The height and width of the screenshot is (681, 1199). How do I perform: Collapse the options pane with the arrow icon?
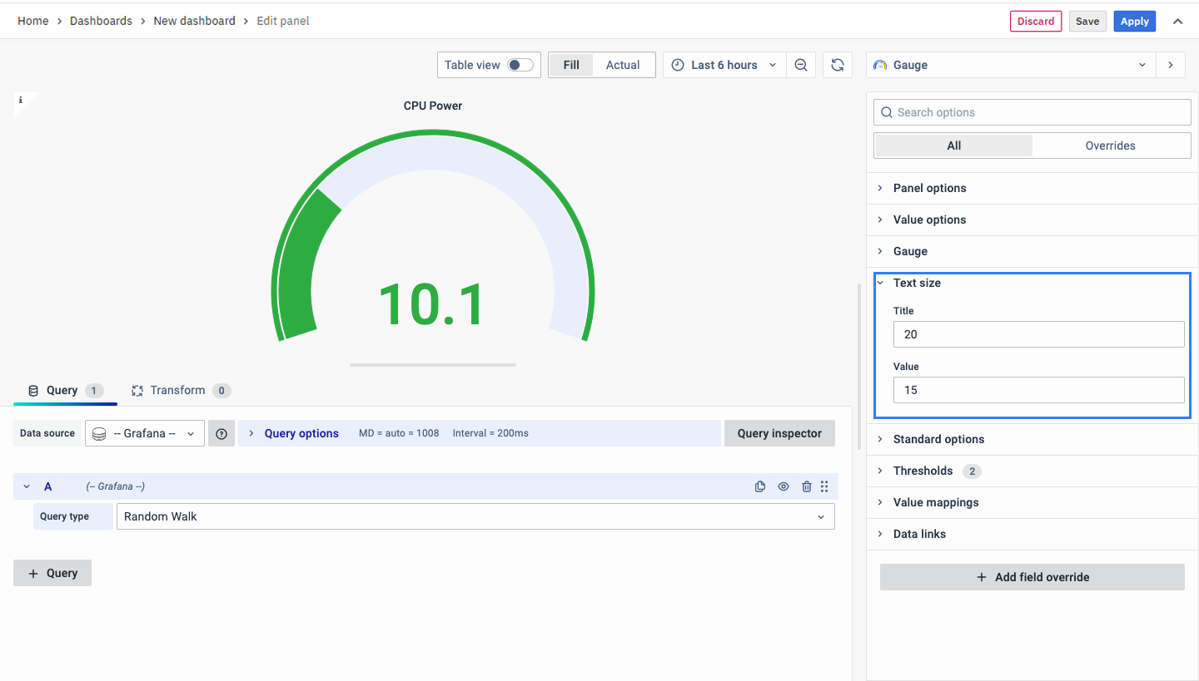(1171, 65)
